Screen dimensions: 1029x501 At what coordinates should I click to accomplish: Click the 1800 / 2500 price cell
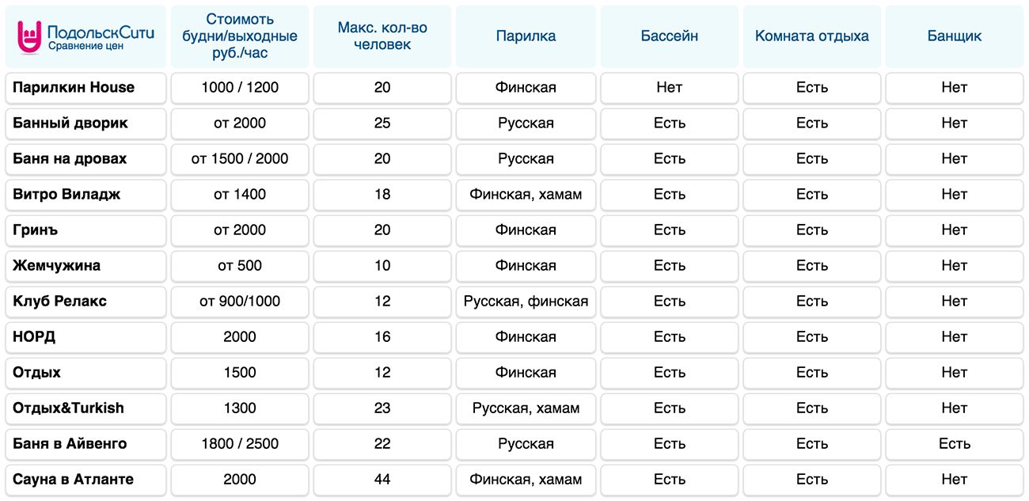[x=240, y=444]
